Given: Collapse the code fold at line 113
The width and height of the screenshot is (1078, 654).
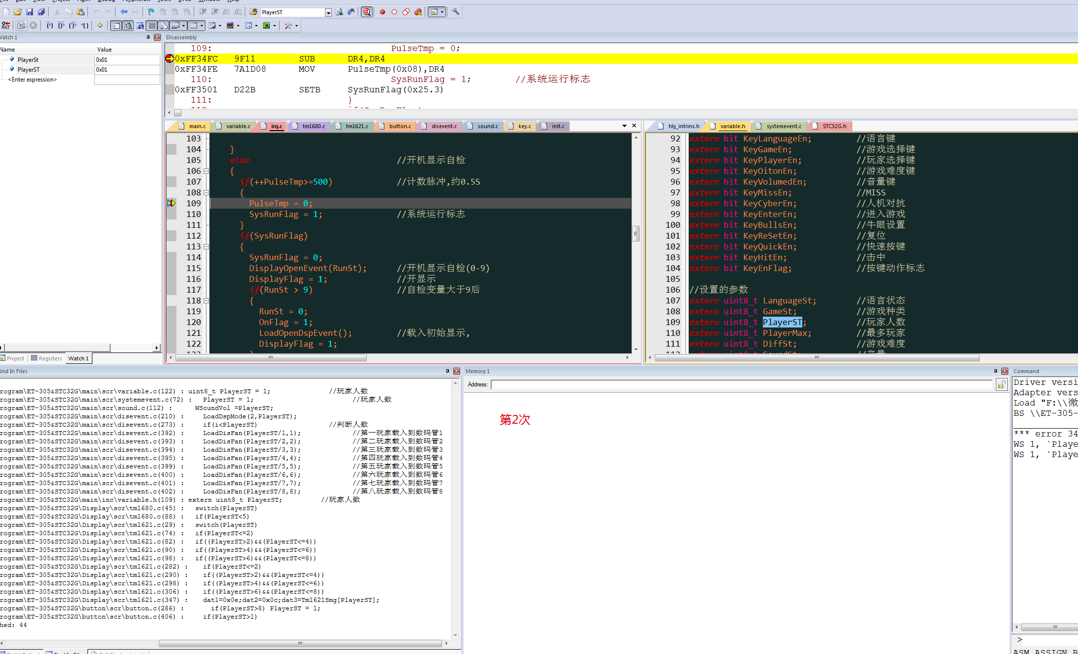Looking at the screenshot, I should click(206, 246).
